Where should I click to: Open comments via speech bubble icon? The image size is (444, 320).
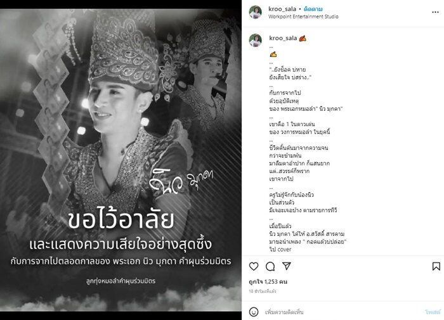(270, 266)
